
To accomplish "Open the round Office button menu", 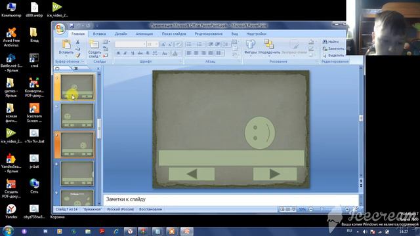I will pyautogui.click(x=60, y=29).
